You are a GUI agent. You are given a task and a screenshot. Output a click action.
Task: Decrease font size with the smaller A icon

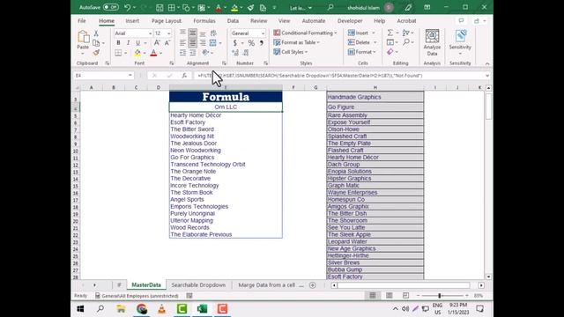(167, 43)
